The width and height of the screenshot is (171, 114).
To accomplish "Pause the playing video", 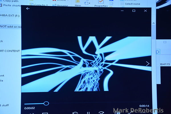I will [88, 113].
